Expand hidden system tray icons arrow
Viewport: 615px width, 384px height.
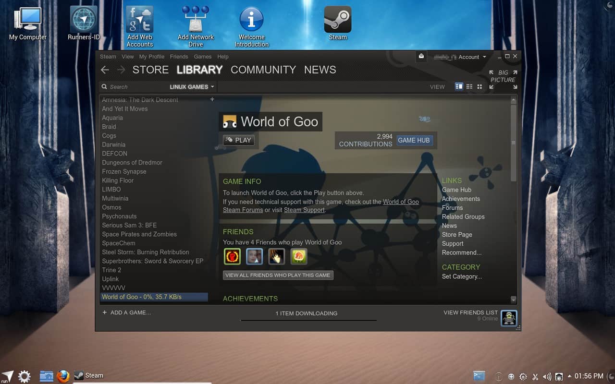(x=570, y=376)
